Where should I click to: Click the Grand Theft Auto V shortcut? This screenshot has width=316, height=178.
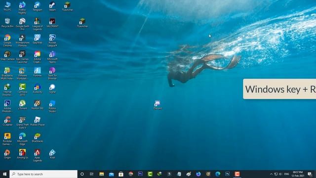pos(22,123)
